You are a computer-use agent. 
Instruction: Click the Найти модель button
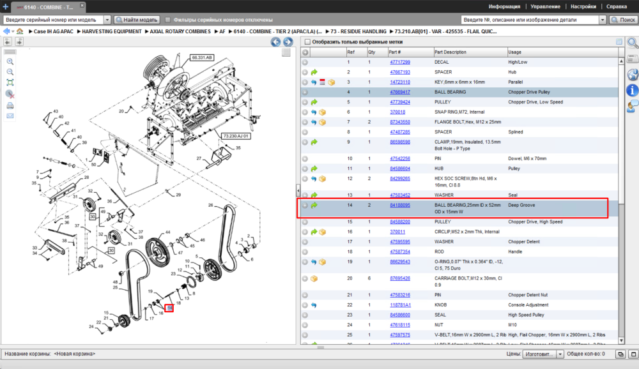pyautogui.click(x=137, y=20)
